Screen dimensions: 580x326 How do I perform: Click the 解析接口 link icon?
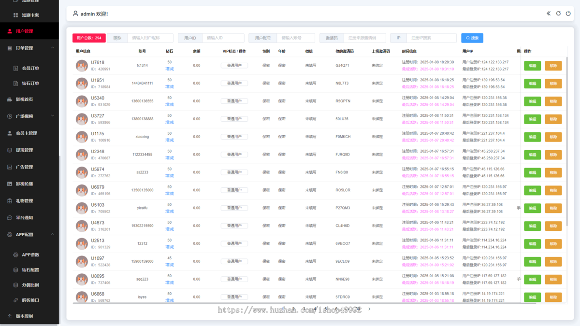click(15, 300)
